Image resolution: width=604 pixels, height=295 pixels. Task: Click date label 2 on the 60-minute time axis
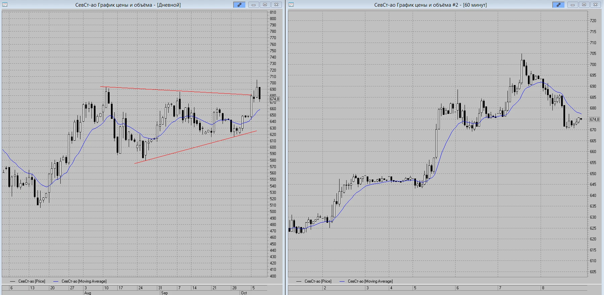click(325, 288)
